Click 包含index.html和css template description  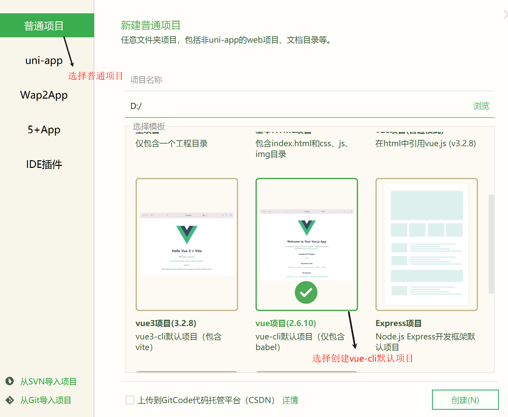302,149
